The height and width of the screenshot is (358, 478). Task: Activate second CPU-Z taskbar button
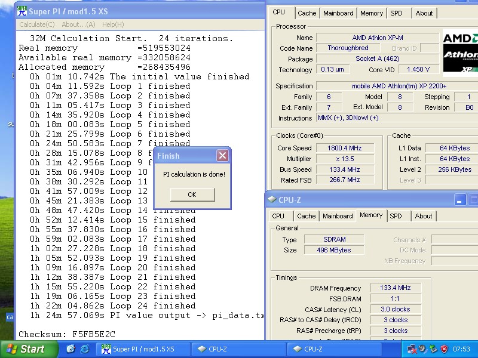click(x=335, y=349)
